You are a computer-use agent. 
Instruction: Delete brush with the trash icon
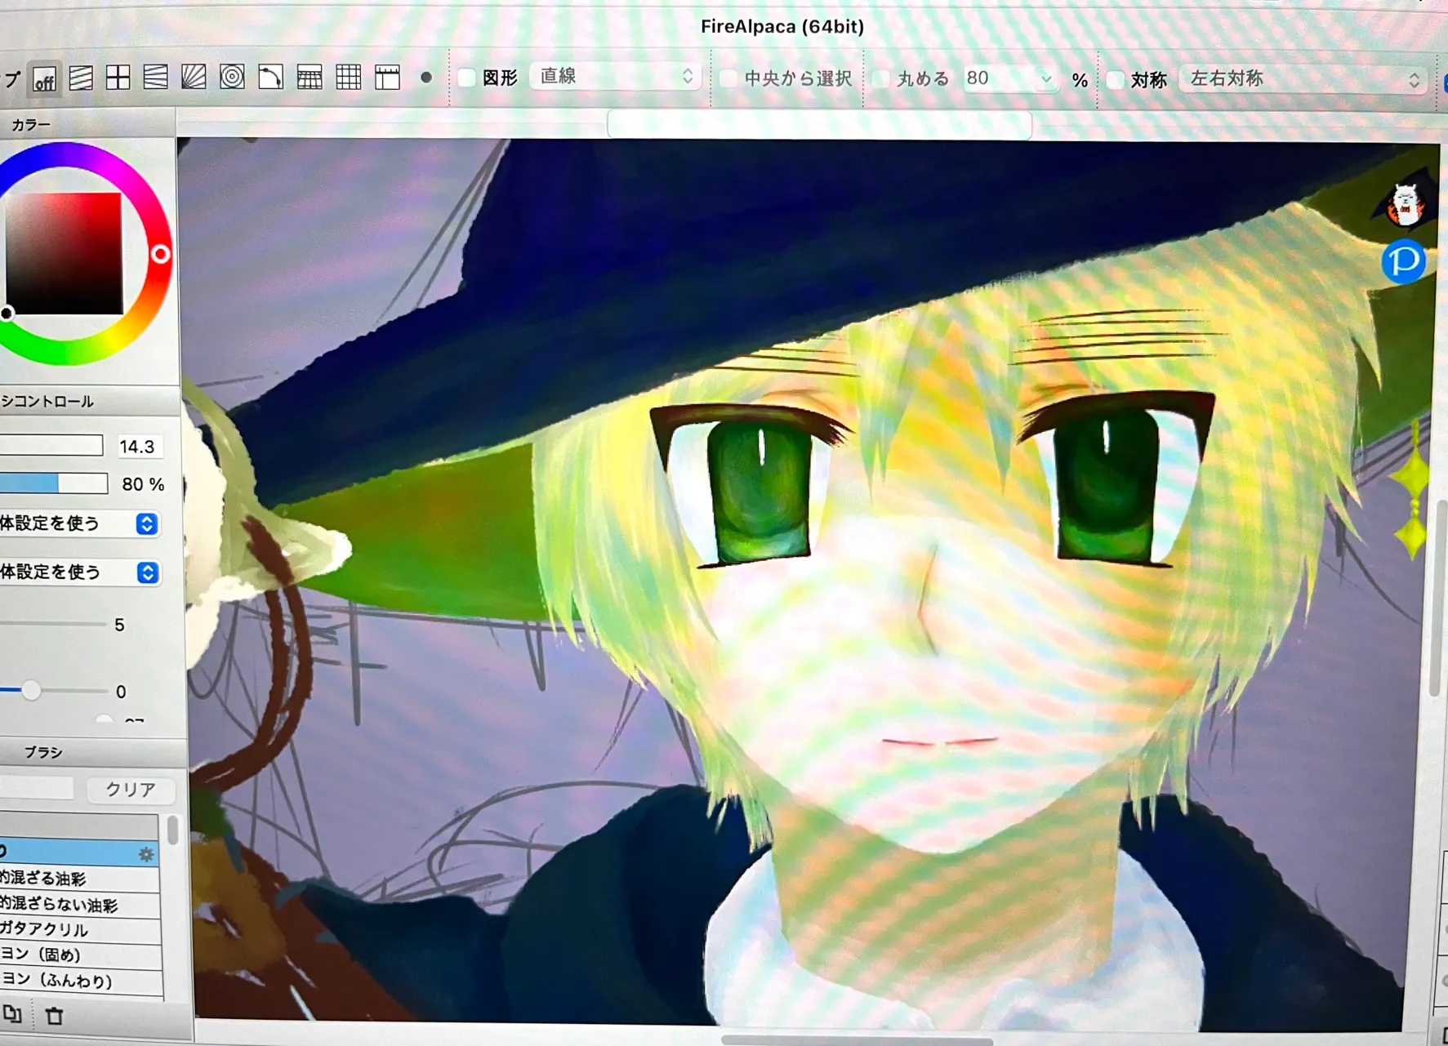click(54, 1016)
